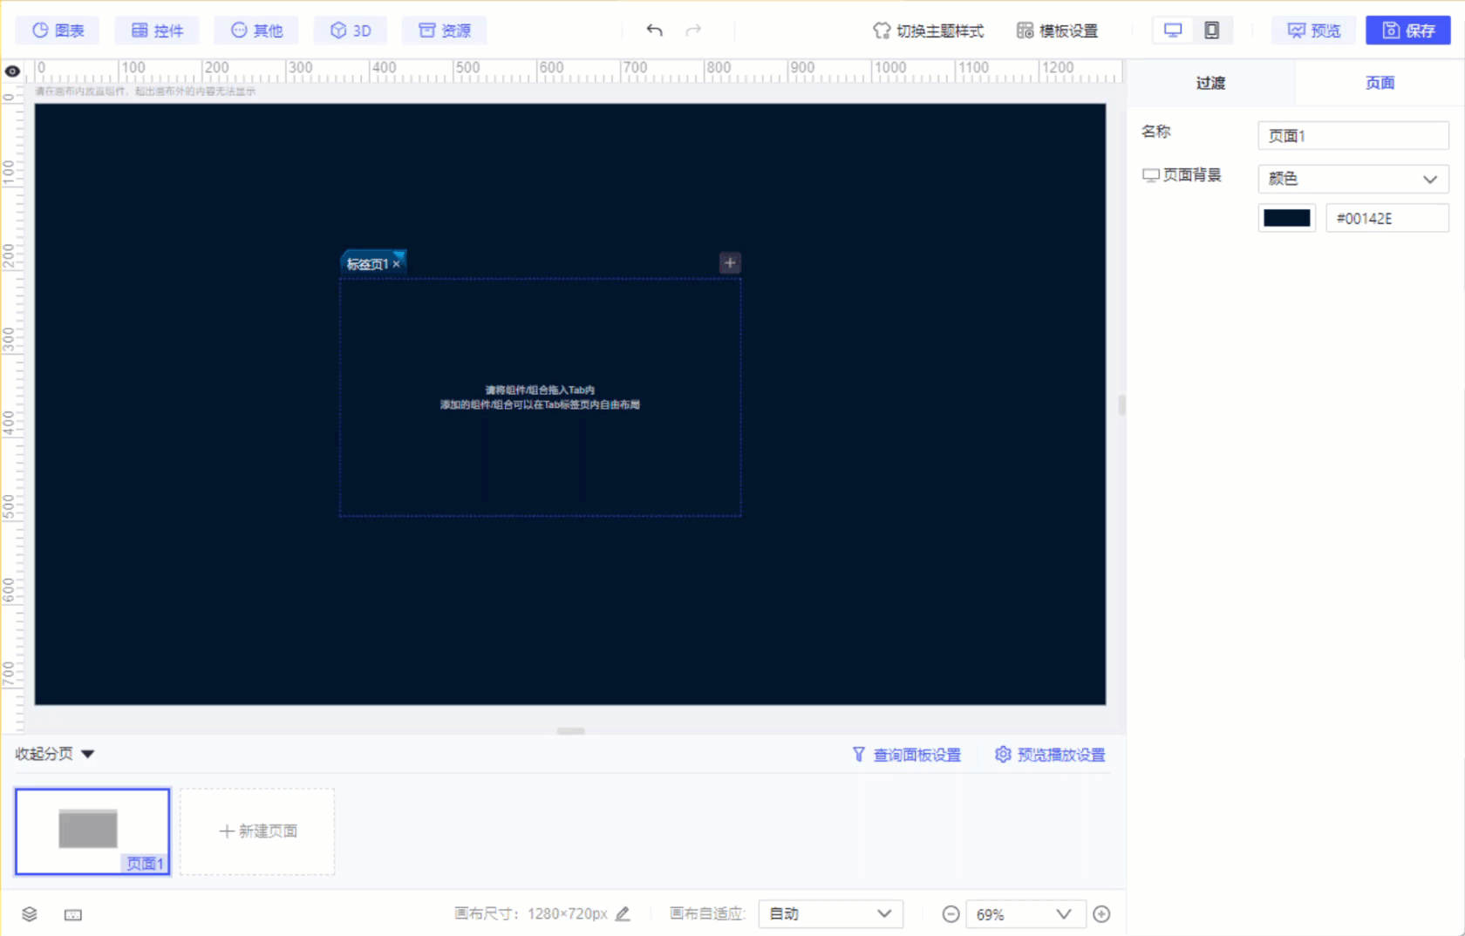
Task: Click the 保存 save button
Action: [x=1407, y=30]
